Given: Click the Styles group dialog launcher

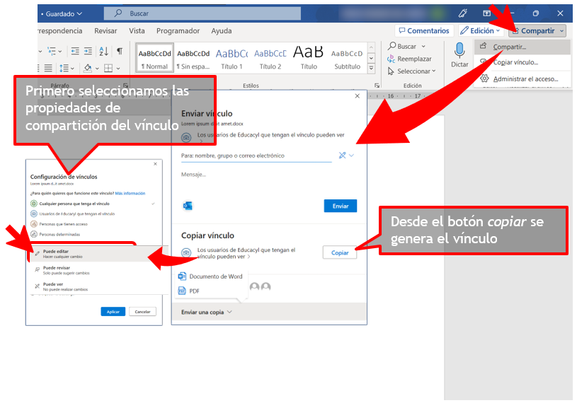Looking at the screenshot, I should 377,86.
